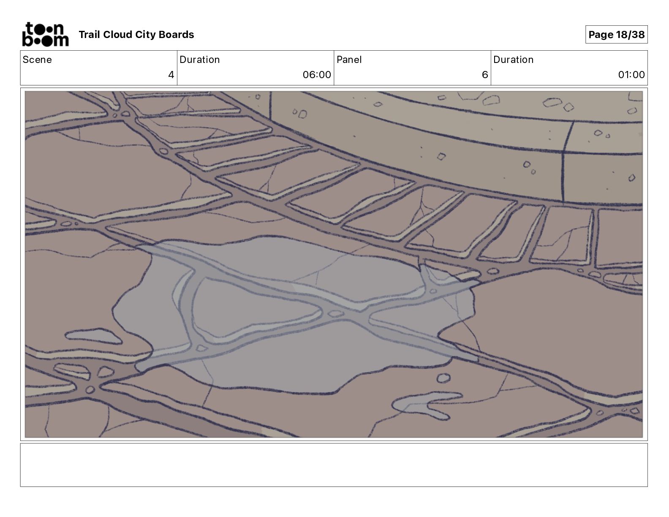
Task: Click the panel number value '6'
Action: pyautogui.click(x=485, y=75)
